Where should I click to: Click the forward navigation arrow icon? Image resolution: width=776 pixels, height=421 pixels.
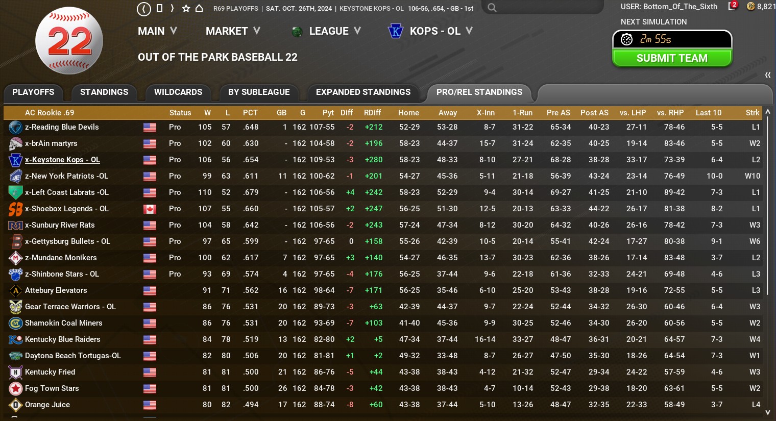[x=172, y=9]
